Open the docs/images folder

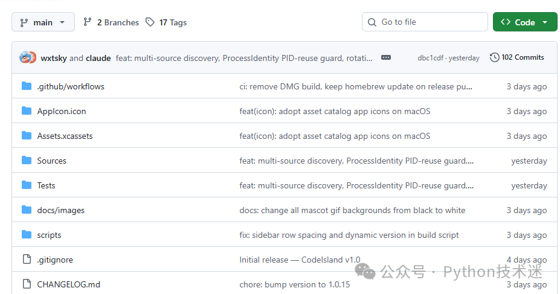61,211
